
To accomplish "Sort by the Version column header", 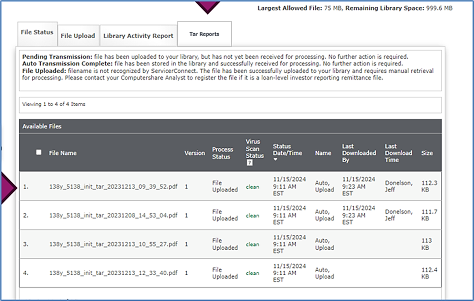I will point(194,153).
